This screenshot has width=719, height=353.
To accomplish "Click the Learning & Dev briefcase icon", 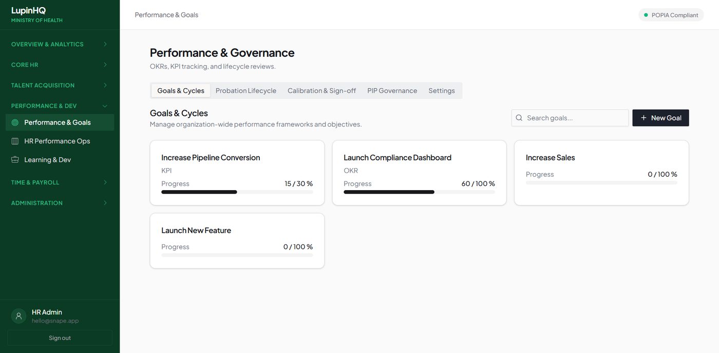I will (15, 159).
